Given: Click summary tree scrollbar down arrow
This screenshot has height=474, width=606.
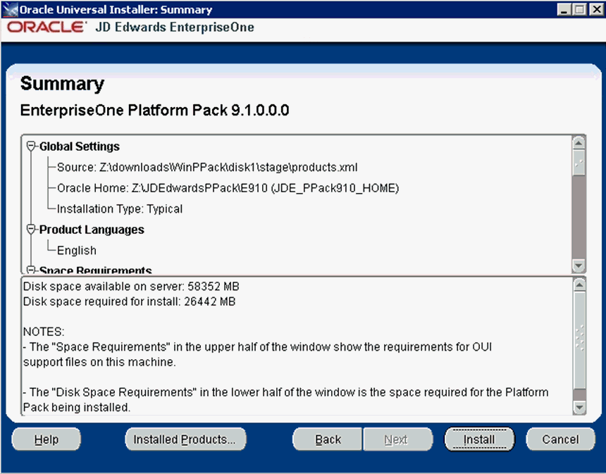Looking at the screenshot, I should (x=579, y=266).
